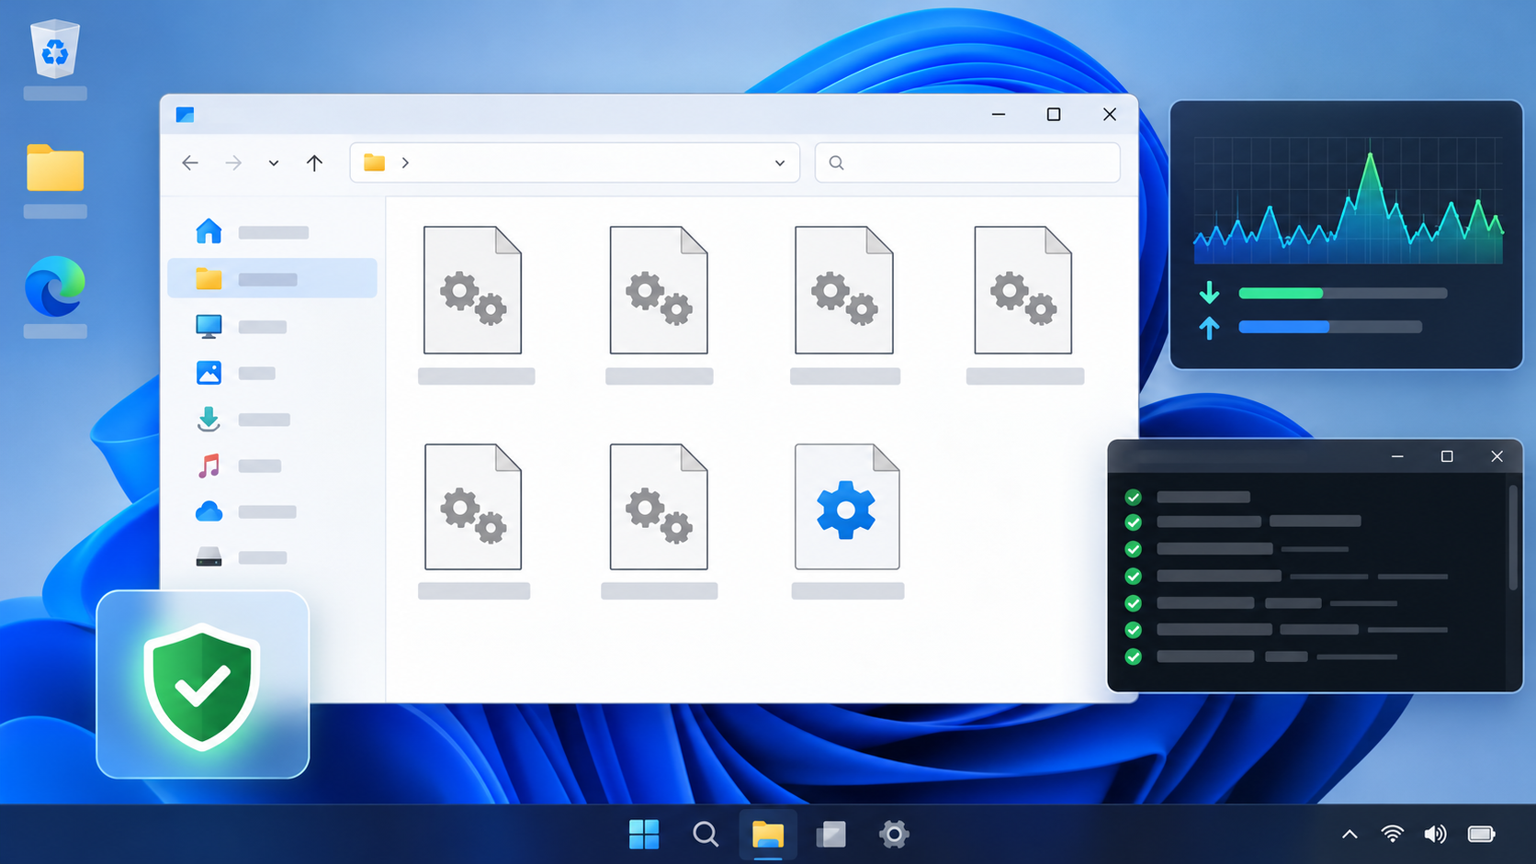Click the download arrow in network widget
1536x864 pixels.
(x=1209, y=293)
